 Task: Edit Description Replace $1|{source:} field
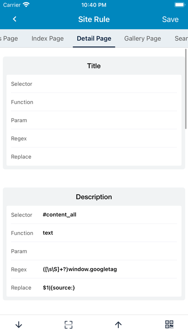(x=94, y=288)
